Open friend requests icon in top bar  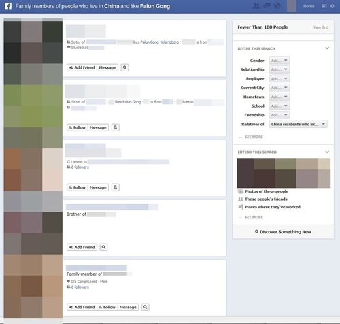pos(256,6)
